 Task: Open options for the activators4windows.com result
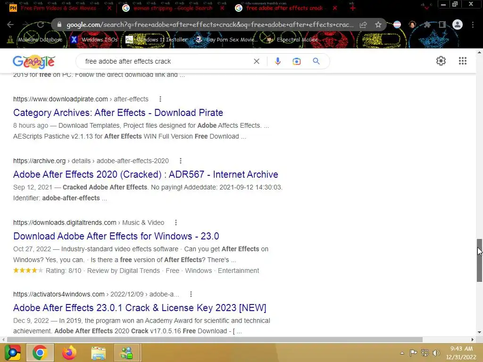pyautogui.click(x=191, y=294)
